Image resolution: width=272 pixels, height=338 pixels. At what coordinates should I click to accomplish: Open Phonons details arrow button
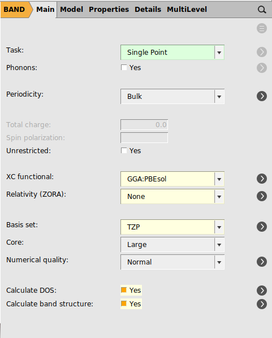click(x=262, y=68)
